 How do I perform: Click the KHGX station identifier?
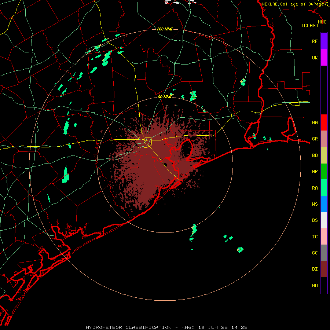188,327
